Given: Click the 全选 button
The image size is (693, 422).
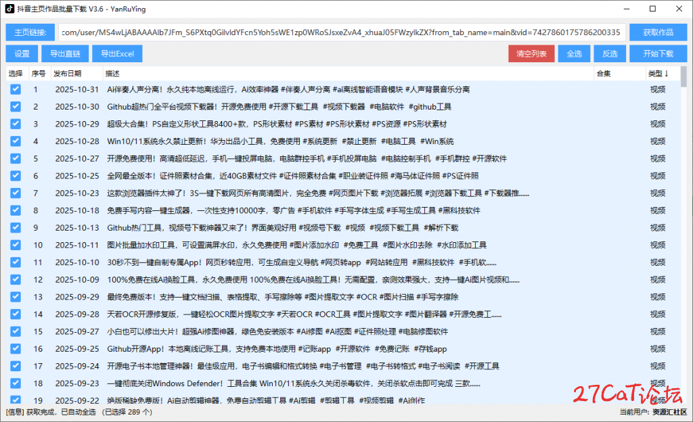Looking at the screenshot, I should [x=574, y=53].
